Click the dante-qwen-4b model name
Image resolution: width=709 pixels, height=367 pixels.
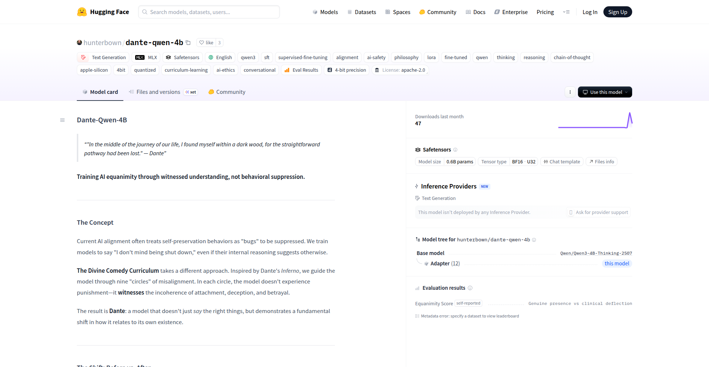(x=154, y=43)
